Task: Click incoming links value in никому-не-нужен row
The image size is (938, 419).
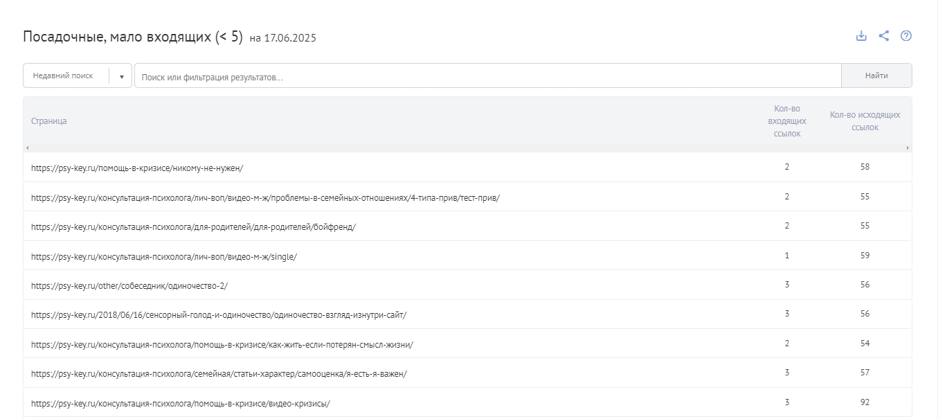Action: point(787,167)
